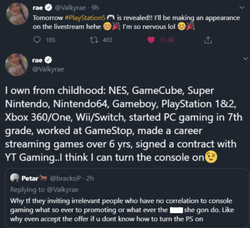This screenshot has height=228, width=250.
Task: Visit the @Valkyrae handle under main tweet
Action: pyautogui.click(x=46, y=69)
